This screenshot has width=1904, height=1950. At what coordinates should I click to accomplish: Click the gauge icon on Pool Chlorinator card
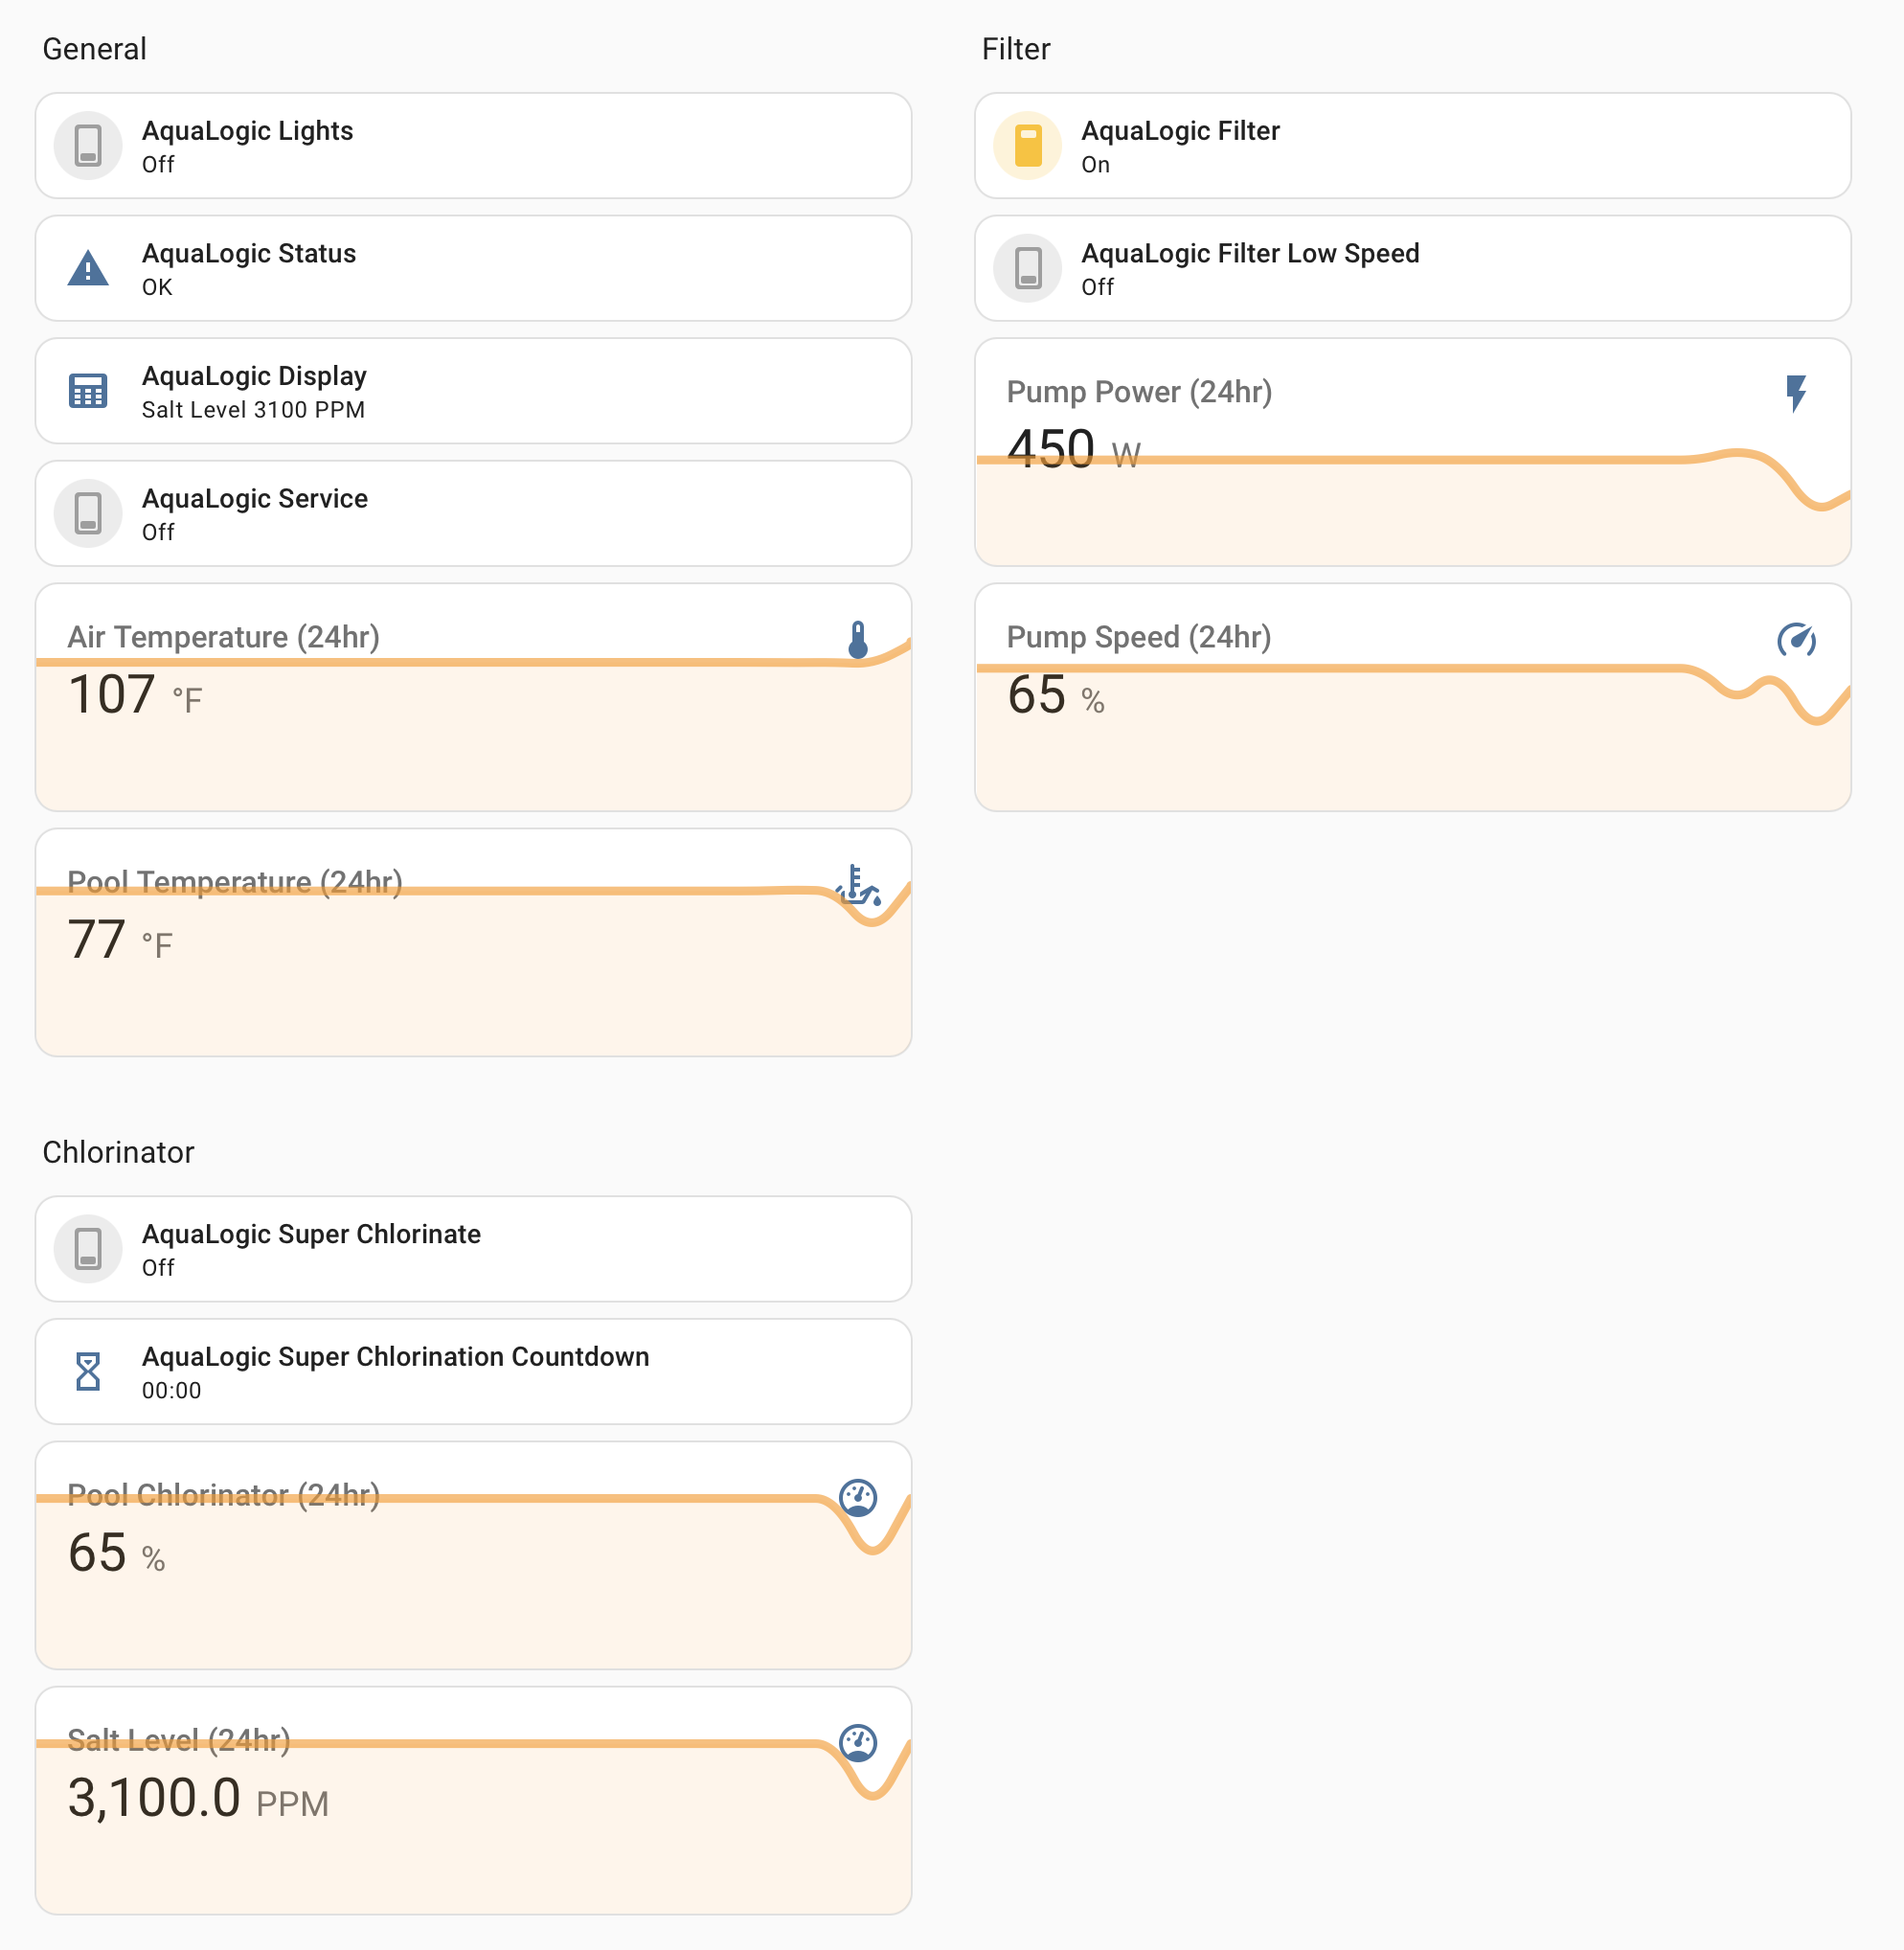[x=858, y=1497]
